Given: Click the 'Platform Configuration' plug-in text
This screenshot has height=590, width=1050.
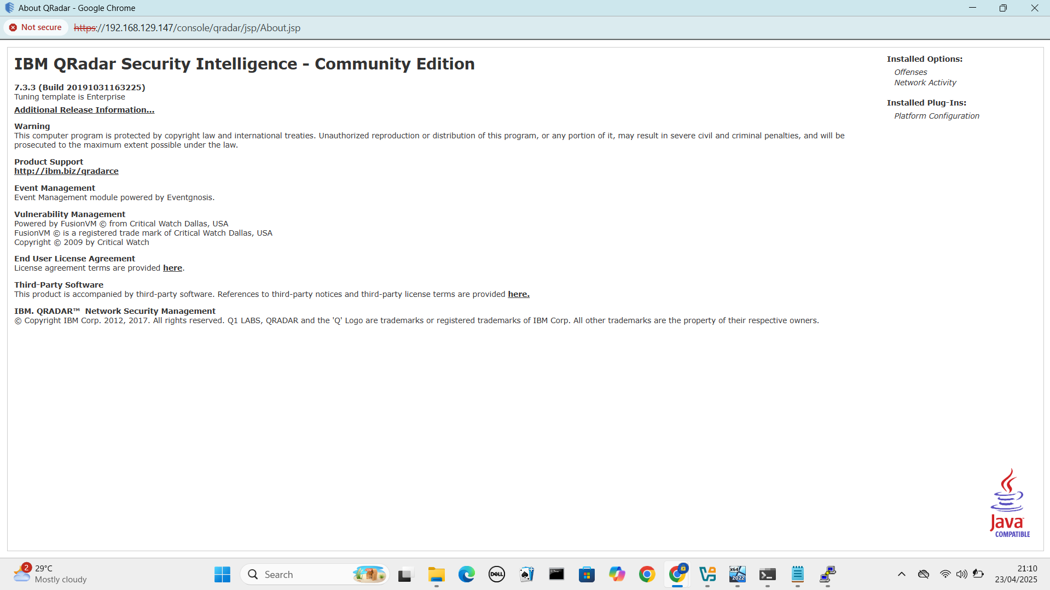Looking at the screenshot, I should tap(937, 116).
